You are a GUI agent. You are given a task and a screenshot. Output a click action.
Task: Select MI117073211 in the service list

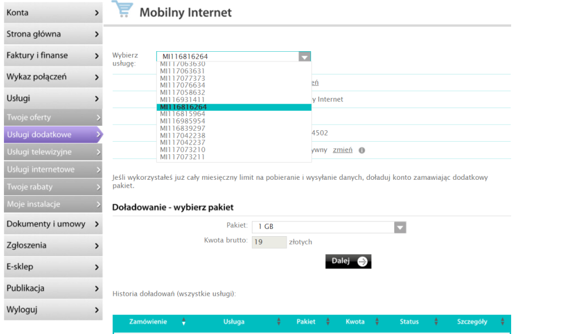(183, 156)
